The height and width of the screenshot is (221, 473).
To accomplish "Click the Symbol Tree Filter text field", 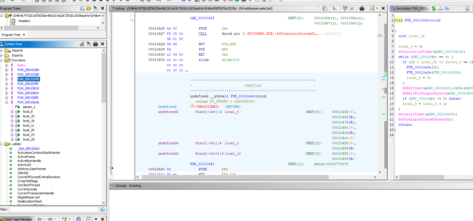I will [x=54, y=209].
